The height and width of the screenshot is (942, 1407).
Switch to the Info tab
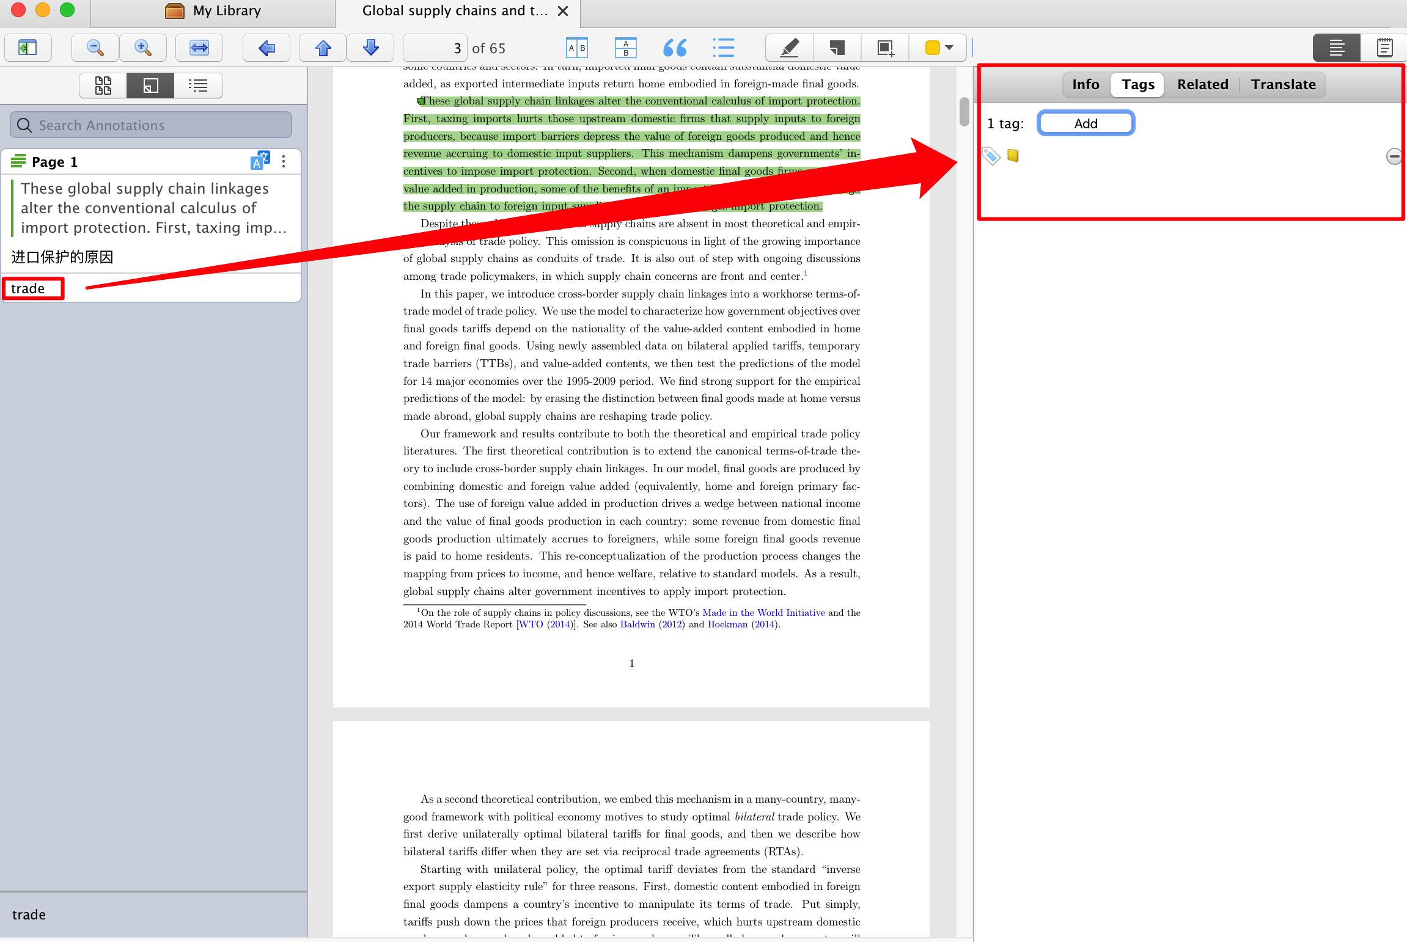pos(1085,84)
